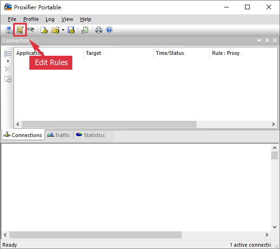
Task: Click the Proxifier app icon in title bar
Action: (x=8, y=7)
